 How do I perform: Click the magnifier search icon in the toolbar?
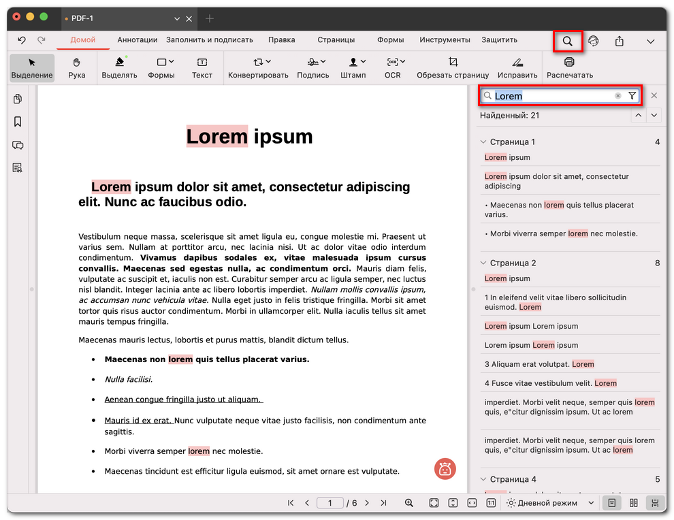click(x=567, y=41)
